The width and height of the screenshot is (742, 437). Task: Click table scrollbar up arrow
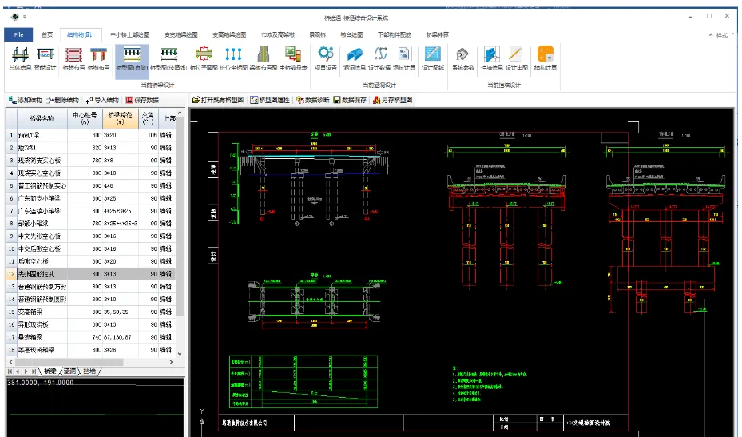(180, 113)
